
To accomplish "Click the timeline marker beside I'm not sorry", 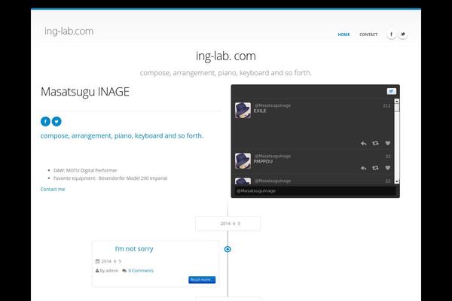I will click(228, 249).
